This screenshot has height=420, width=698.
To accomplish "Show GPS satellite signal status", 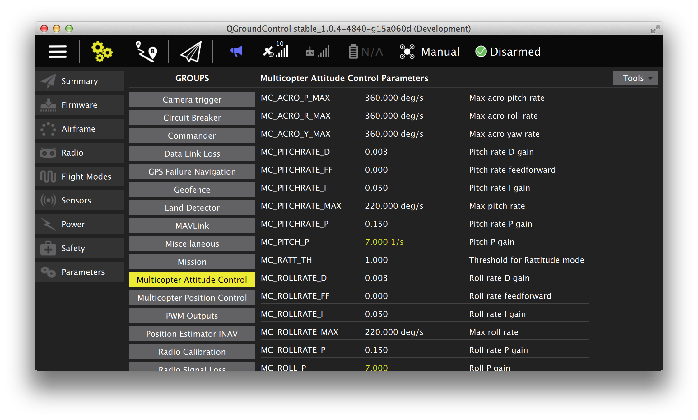I will (276, 51).
